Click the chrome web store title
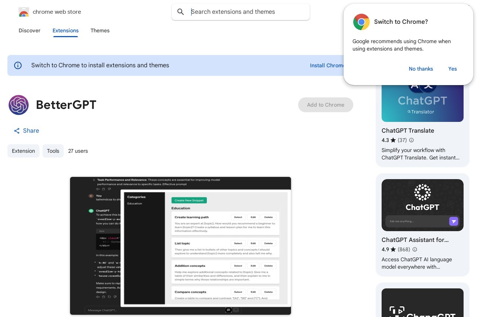The height and width of the screenshot is (317, 477). click(x=57, y=12)
